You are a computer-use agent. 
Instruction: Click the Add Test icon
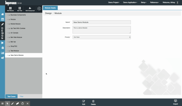pos(20,8)
